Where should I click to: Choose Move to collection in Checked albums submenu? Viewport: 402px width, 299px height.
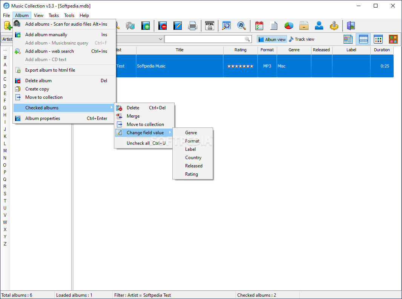coord(144,124)
